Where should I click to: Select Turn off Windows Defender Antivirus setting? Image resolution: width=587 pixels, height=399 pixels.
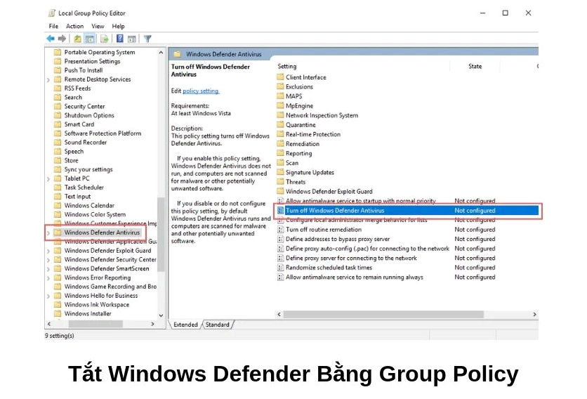coord(335,210)
